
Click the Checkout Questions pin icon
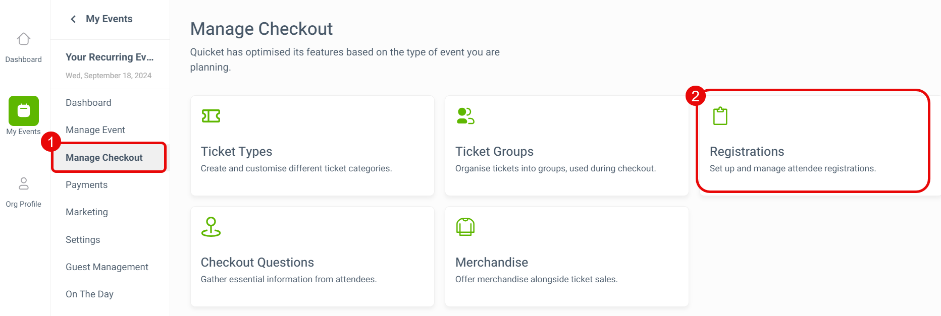(x=211, y=227)
